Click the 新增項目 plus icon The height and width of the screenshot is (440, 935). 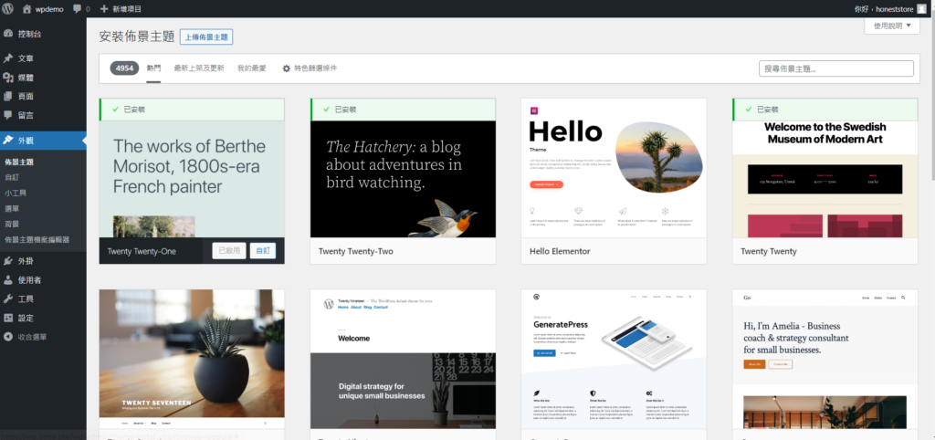coord(103,8)
